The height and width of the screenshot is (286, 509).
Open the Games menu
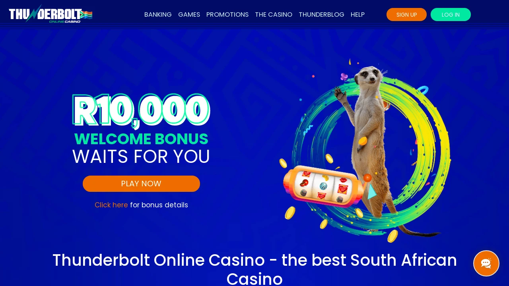(189, 15)
